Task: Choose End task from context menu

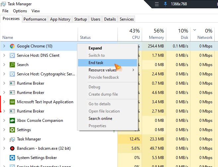Action: tap(96, 63)
